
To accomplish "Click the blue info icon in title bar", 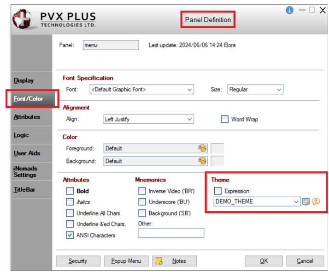I will point(289,10).
